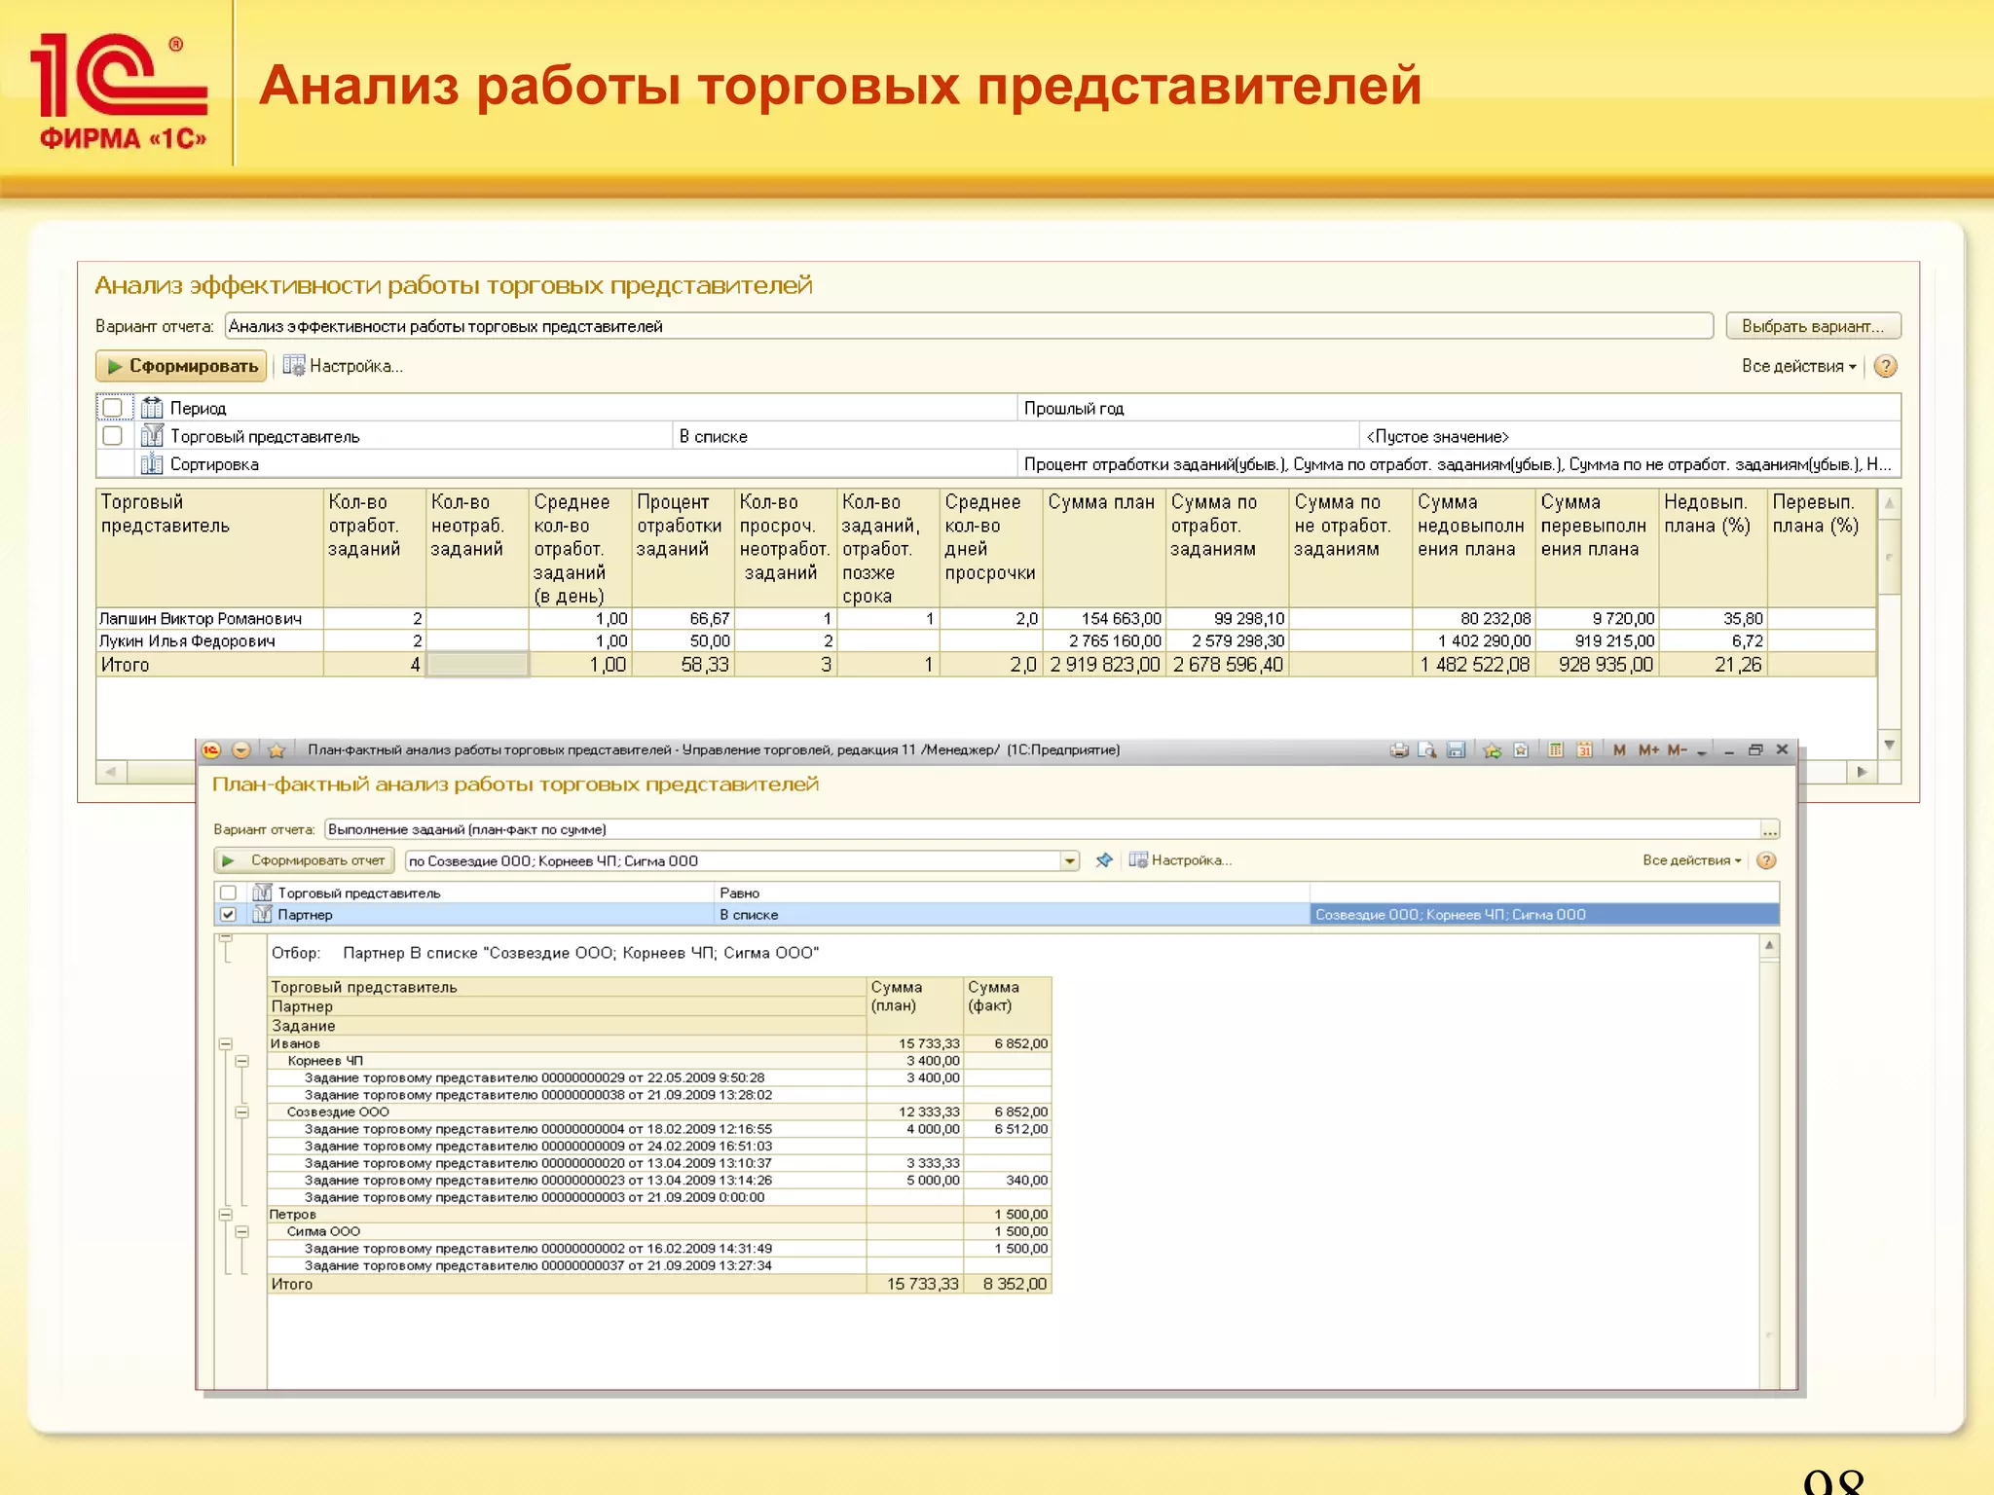Collapse the Петров group
This screenshot has height=1495, width=1994.
tap(226, 1214)
